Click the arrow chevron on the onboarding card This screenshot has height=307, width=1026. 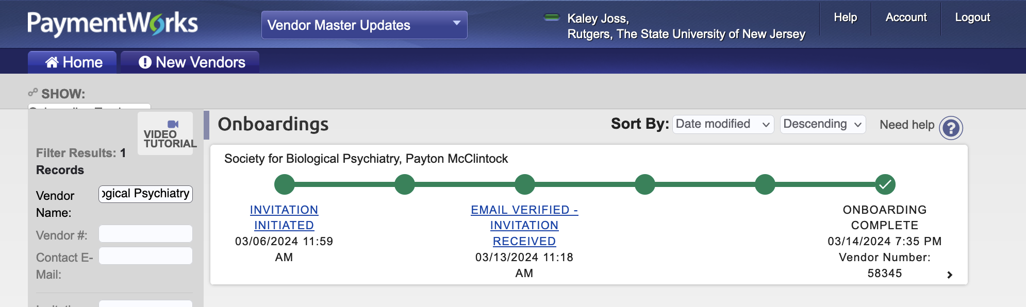[x=950, y=275]
